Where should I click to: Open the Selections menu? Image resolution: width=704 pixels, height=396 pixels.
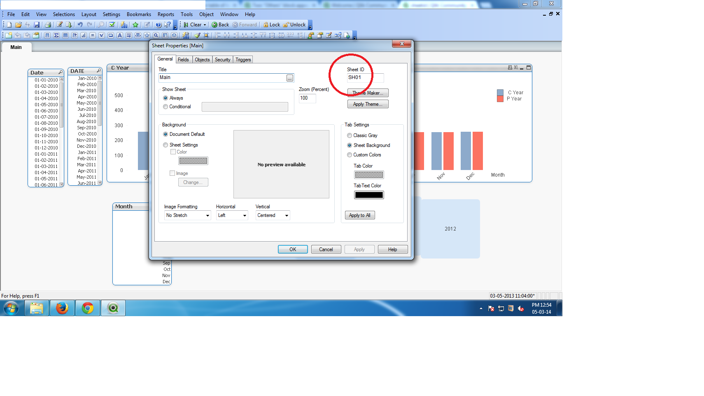click(x=64, y=14)
